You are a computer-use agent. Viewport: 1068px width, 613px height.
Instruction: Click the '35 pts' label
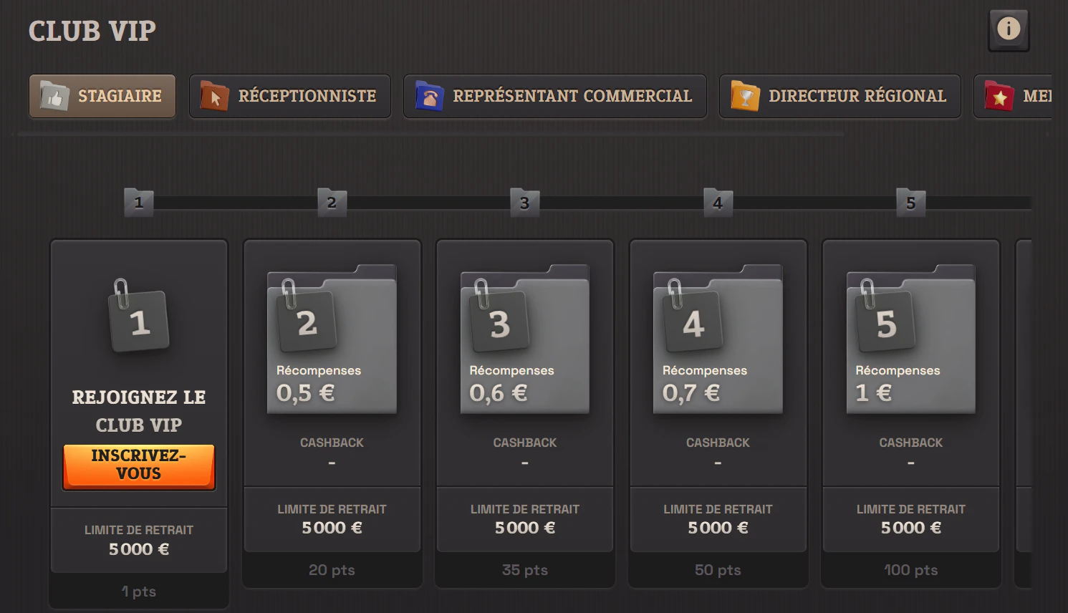(525, 570)
